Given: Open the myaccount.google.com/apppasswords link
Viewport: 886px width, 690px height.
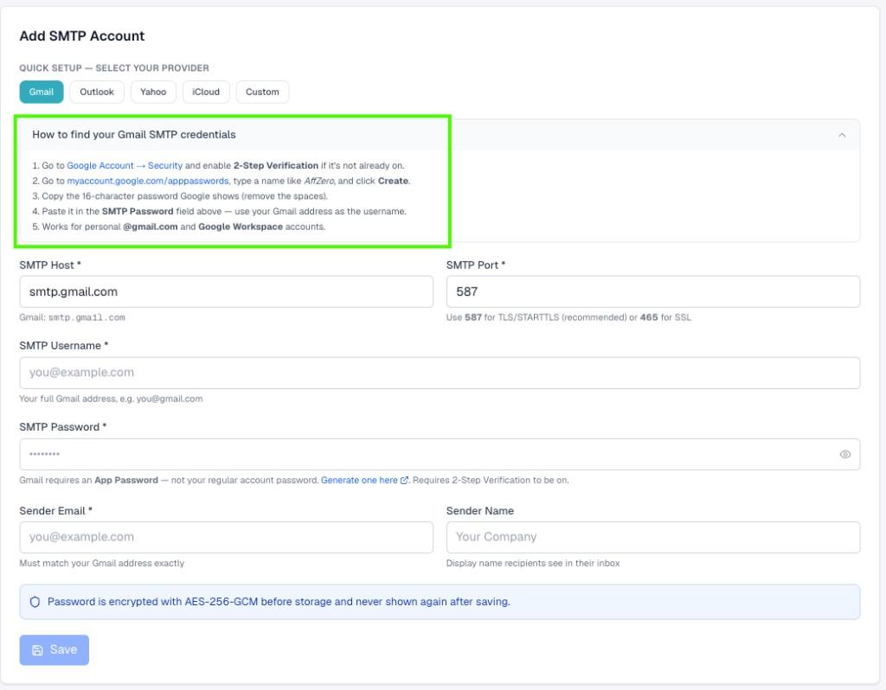Looking at the screenshot, I should 147,181.
